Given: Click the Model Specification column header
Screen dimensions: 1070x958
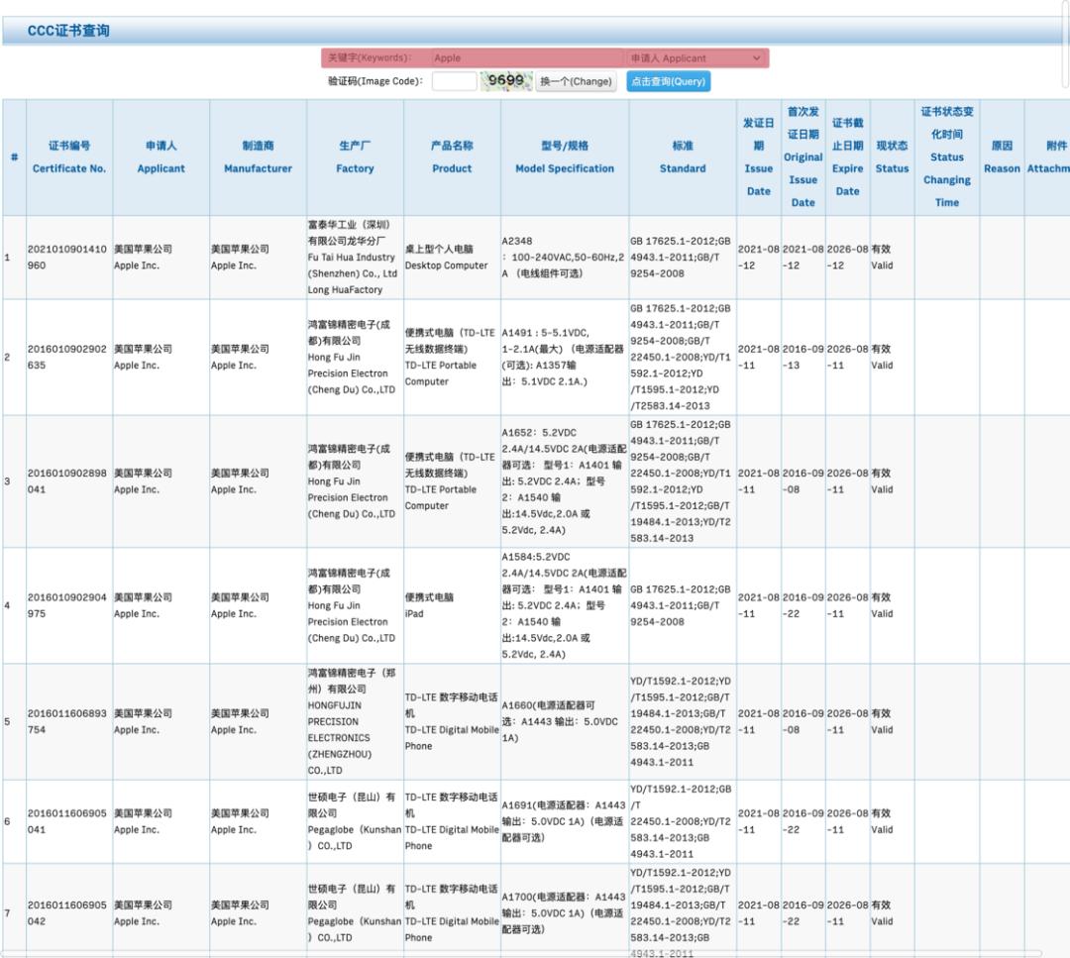Looking at the screenshot, I should (x=565, y=158).
